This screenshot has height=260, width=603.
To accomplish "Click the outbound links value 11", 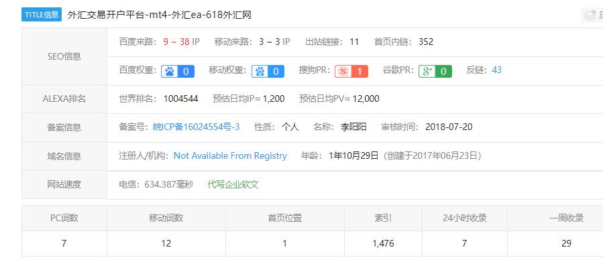I will coord(354,42).
